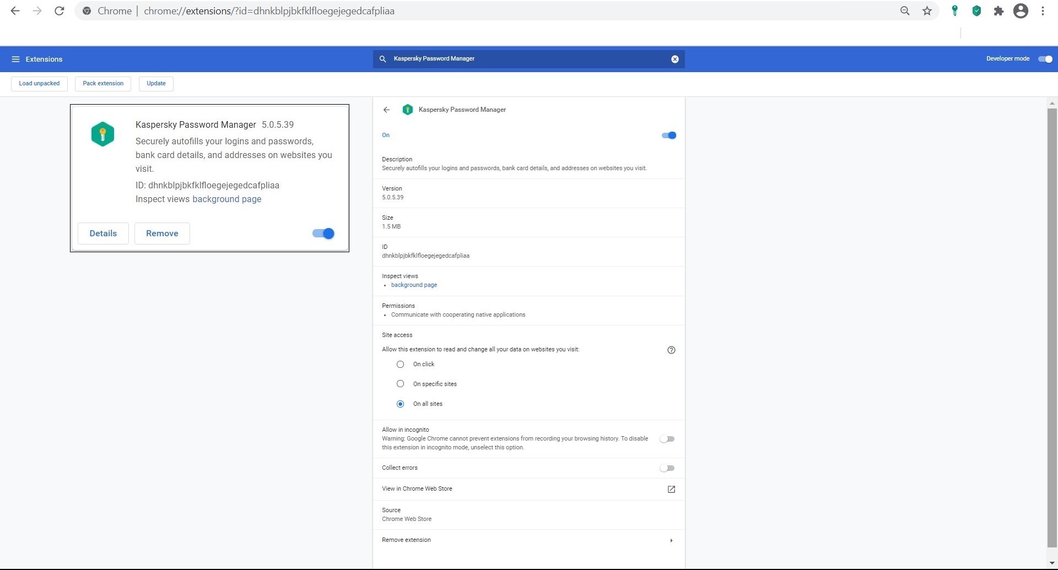
Task: Enable Collect errors toggle
Action: point(667,468)
